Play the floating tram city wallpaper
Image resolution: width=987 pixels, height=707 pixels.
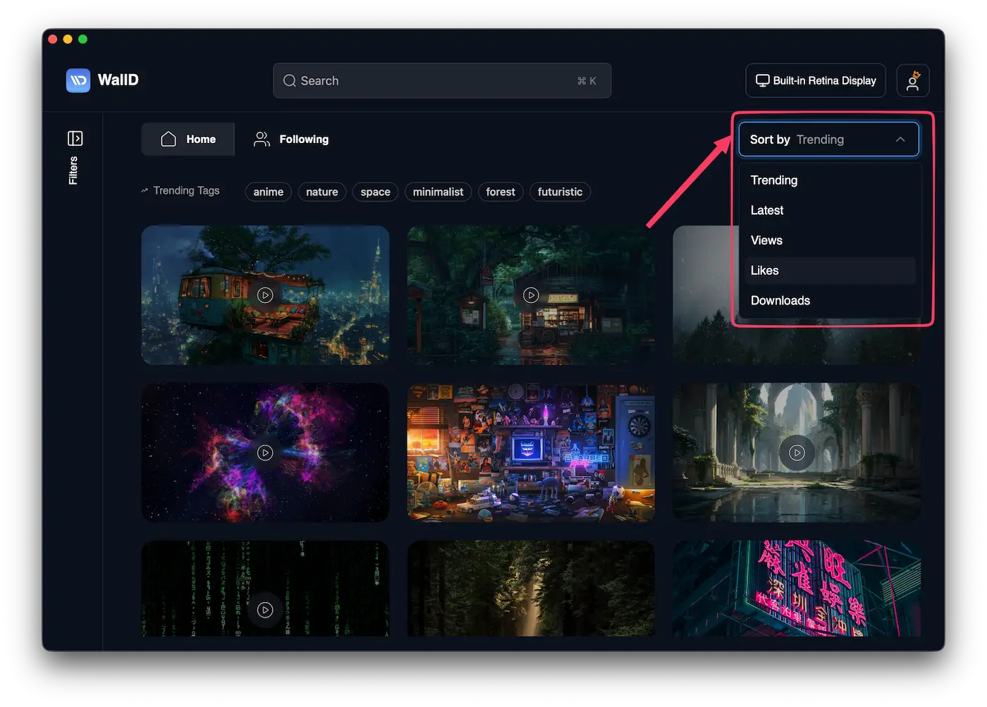[x=265, y=295]
